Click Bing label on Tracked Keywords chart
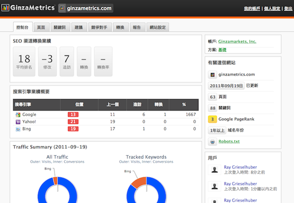 pyautogui.click(x=127, y=171)
